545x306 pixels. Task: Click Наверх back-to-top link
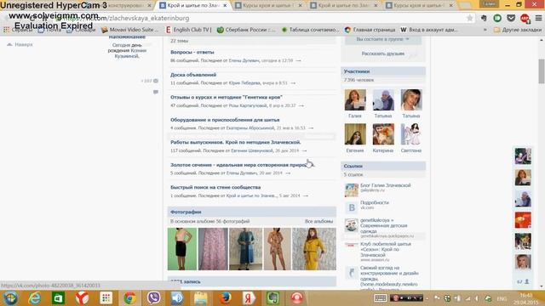20,44
